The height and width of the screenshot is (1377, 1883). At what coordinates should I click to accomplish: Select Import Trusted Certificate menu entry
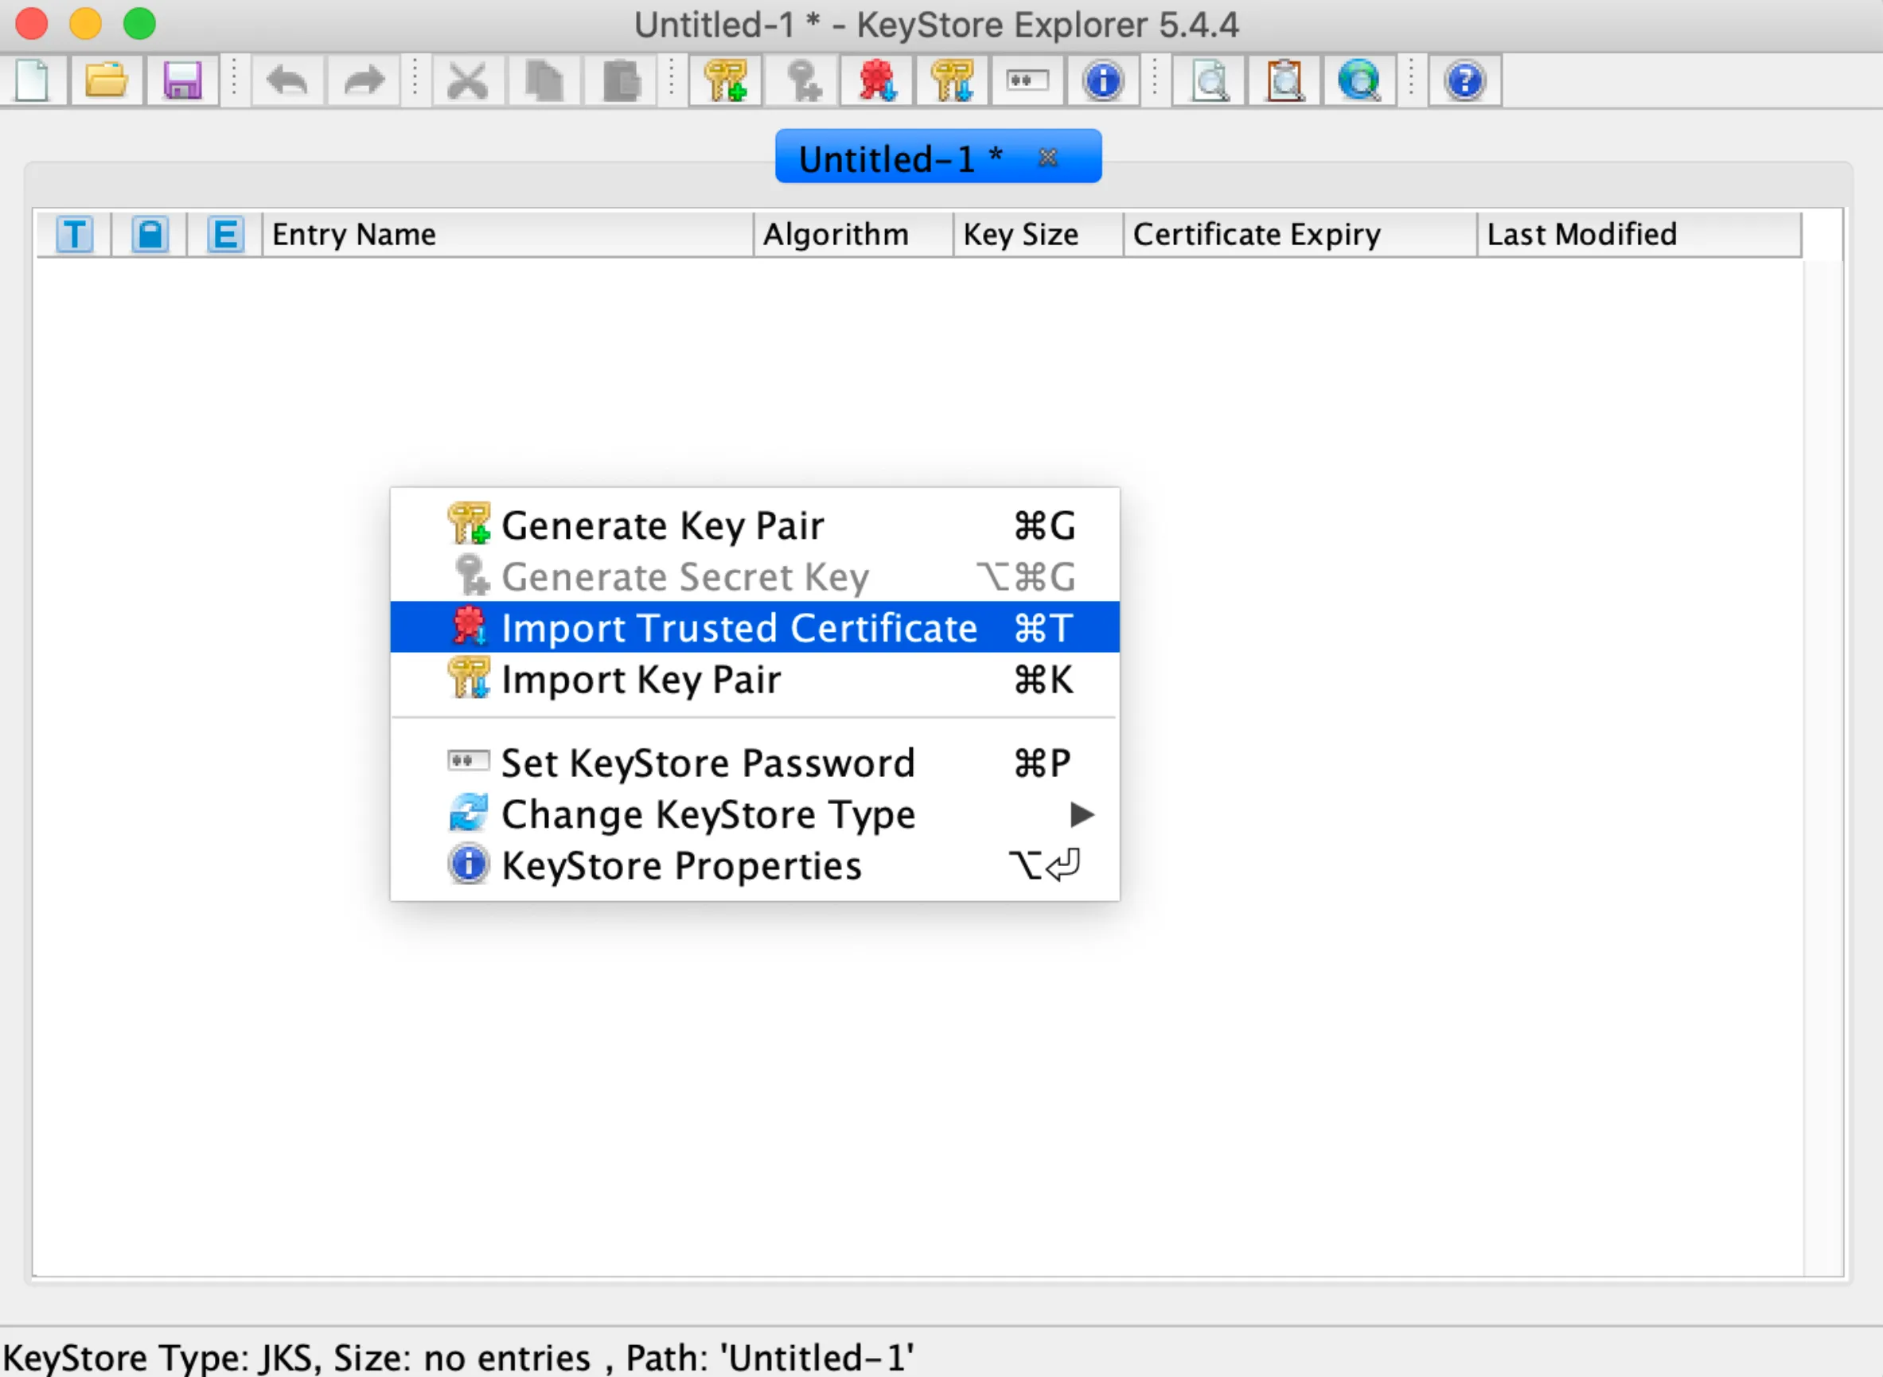coord(754,627)
